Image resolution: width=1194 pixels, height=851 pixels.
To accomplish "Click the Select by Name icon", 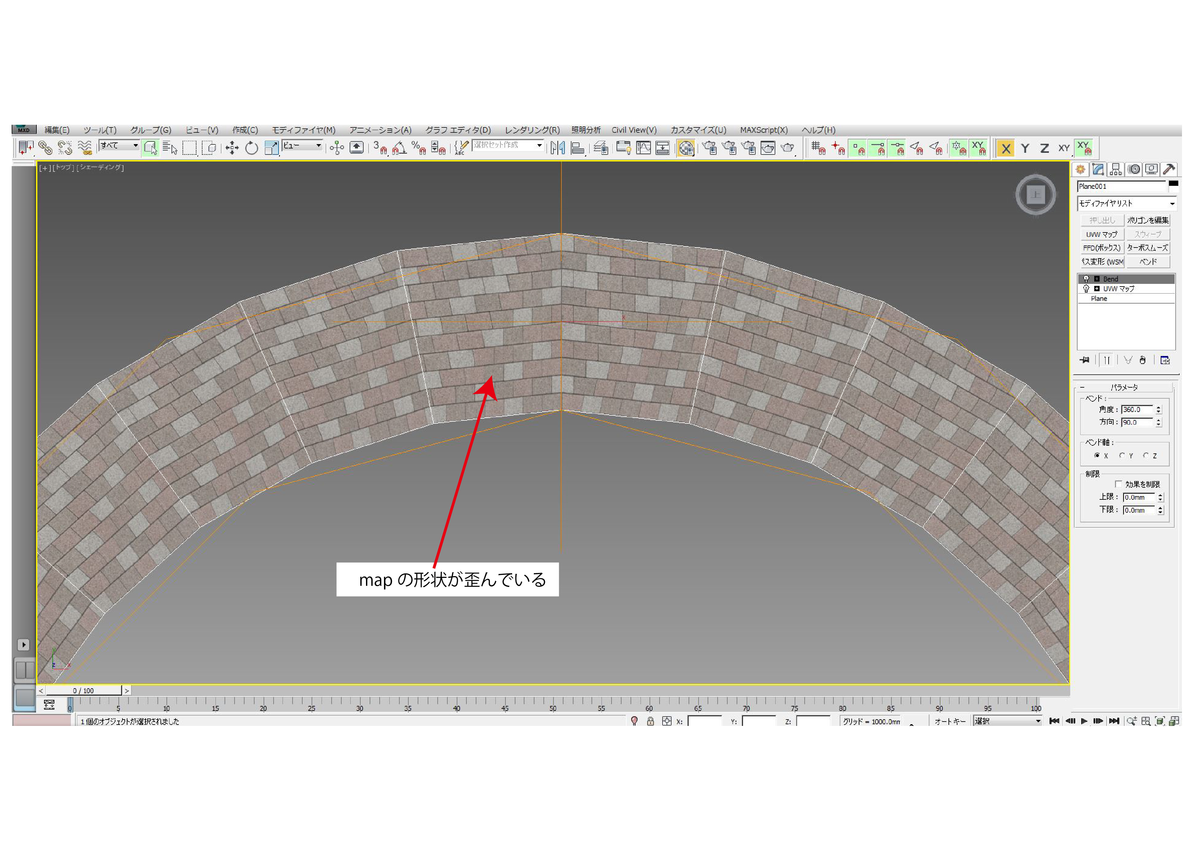I will [x=170, y=148].
